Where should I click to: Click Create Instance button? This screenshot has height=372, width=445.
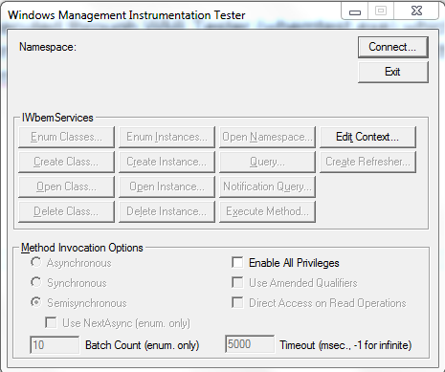coord(167,162)
